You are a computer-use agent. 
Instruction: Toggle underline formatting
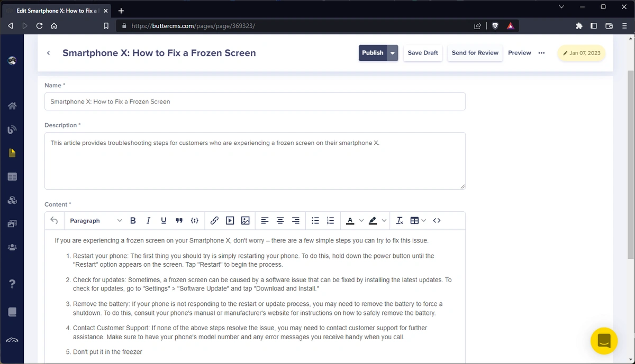click(x=164, y=221)
